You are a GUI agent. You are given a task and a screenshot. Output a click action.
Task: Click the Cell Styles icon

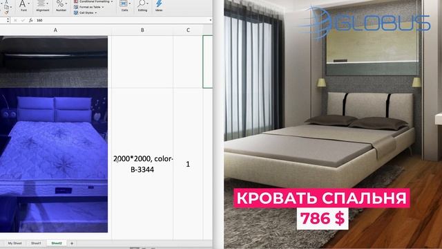(x=76, y=12)
